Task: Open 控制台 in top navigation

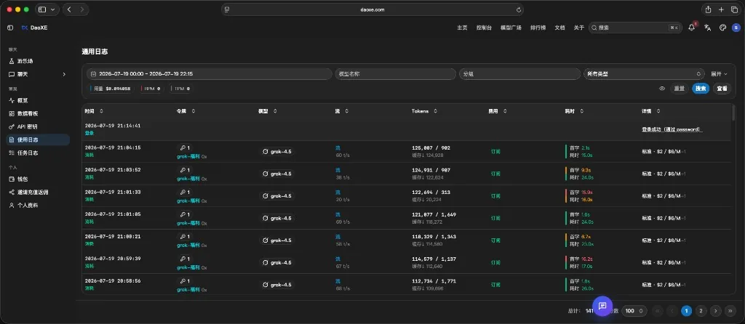Action: pos(484,28)
